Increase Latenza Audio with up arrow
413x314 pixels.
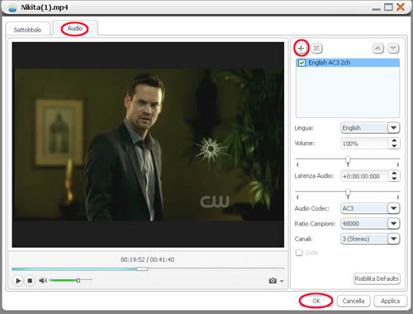click(x=394, y=173)
